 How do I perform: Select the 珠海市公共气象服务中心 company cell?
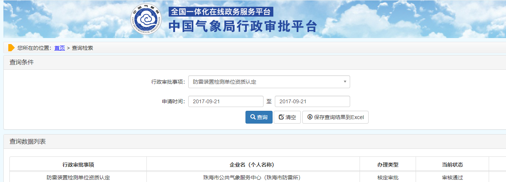point(253,177)
